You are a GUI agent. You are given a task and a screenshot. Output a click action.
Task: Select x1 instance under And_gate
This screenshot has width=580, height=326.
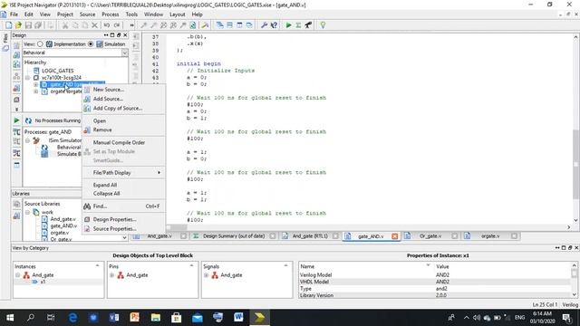point(43,282)
